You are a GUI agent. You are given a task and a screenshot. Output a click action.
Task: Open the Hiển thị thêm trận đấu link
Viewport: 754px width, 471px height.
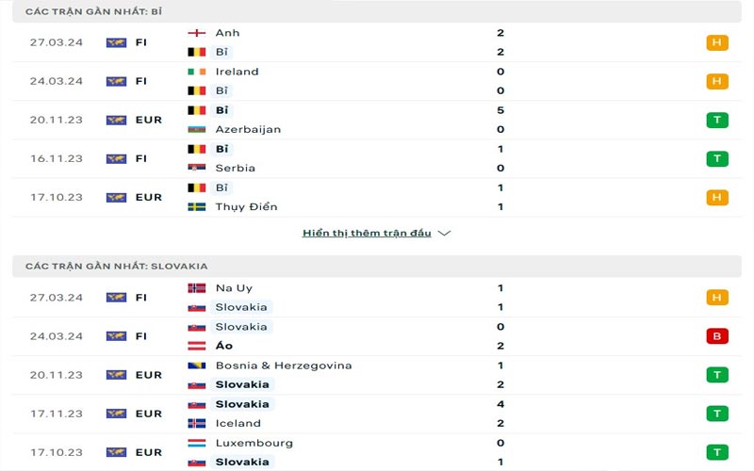click(x=367, y=233)
